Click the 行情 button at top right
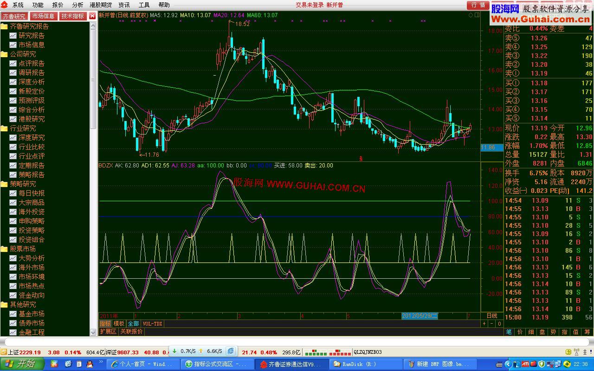The width and height of the screenshot is (594, 371). pyautogui.click(x=478, y=5)
